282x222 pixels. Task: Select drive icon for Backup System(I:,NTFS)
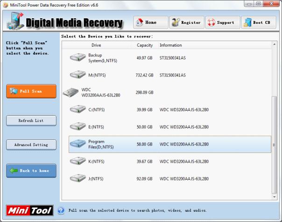[x=78, y=58]
